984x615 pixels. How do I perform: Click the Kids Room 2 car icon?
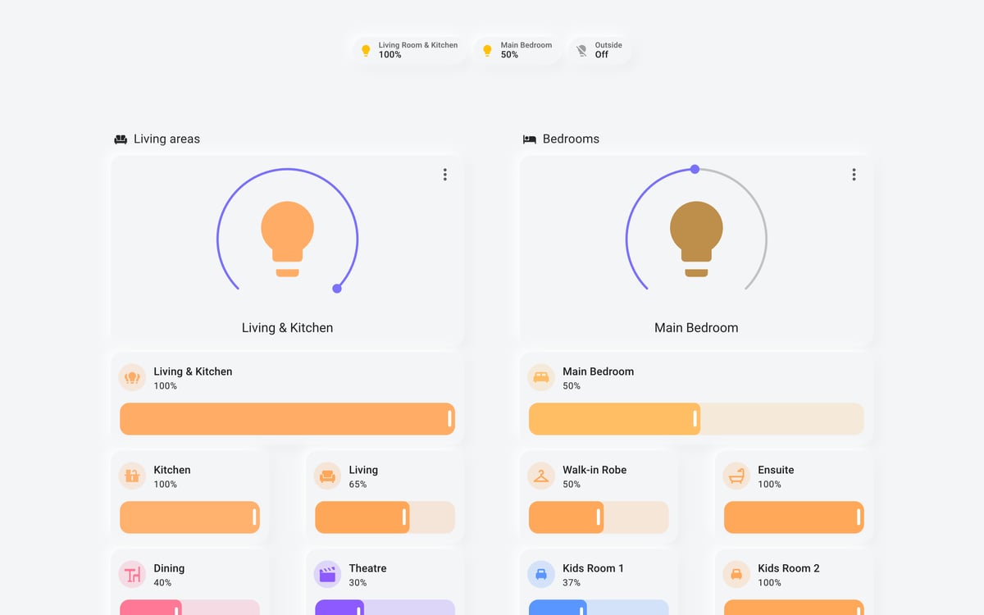[x=736, y=574]
